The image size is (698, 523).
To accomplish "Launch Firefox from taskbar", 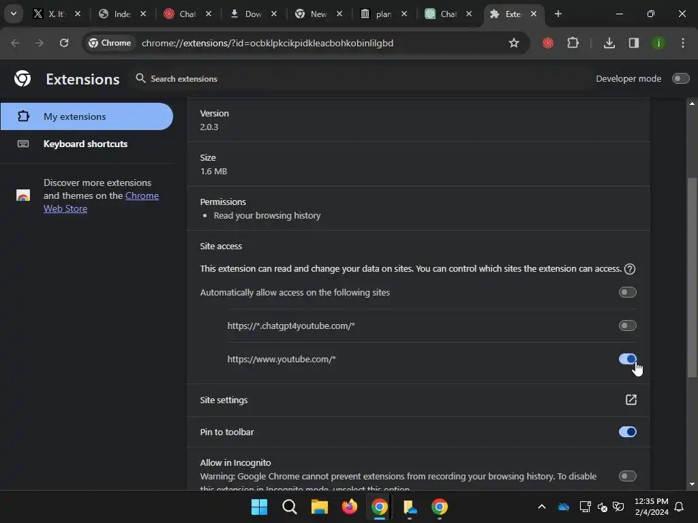I will pyautogui.click(x=350, y=507).
